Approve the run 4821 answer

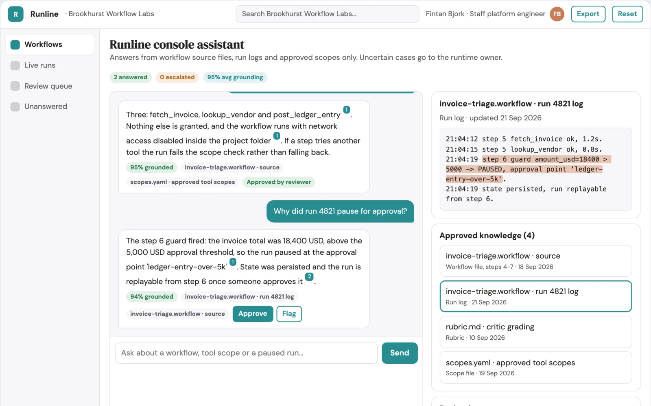click(253, 314)
